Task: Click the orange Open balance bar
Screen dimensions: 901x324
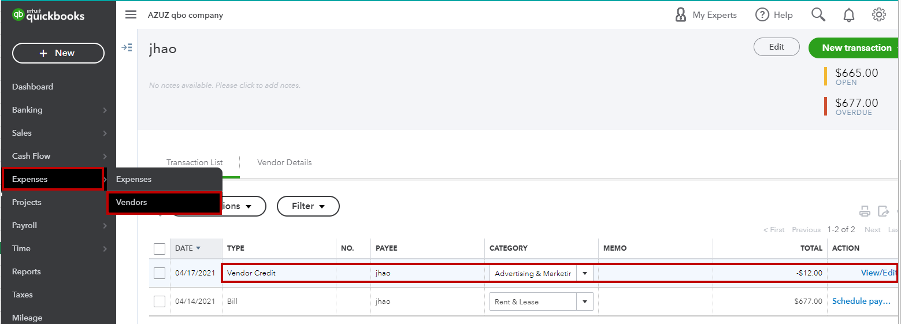Action: (826, 76)
